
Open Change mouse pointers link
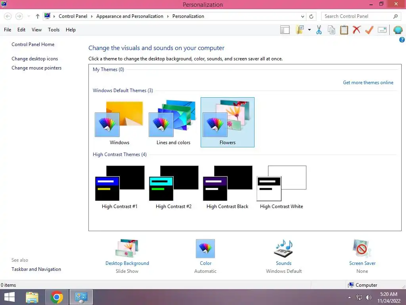tap(36, 68)
